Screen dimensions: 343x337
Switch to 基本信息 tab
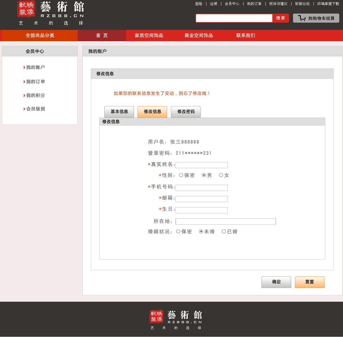(119, 112)
